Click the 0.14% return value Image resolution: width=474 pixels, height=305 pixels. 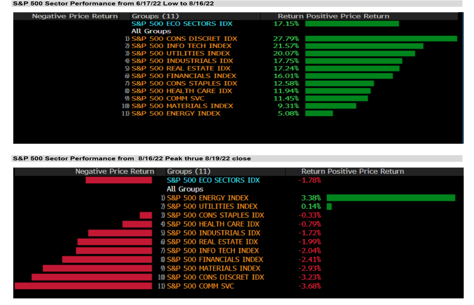311,206
